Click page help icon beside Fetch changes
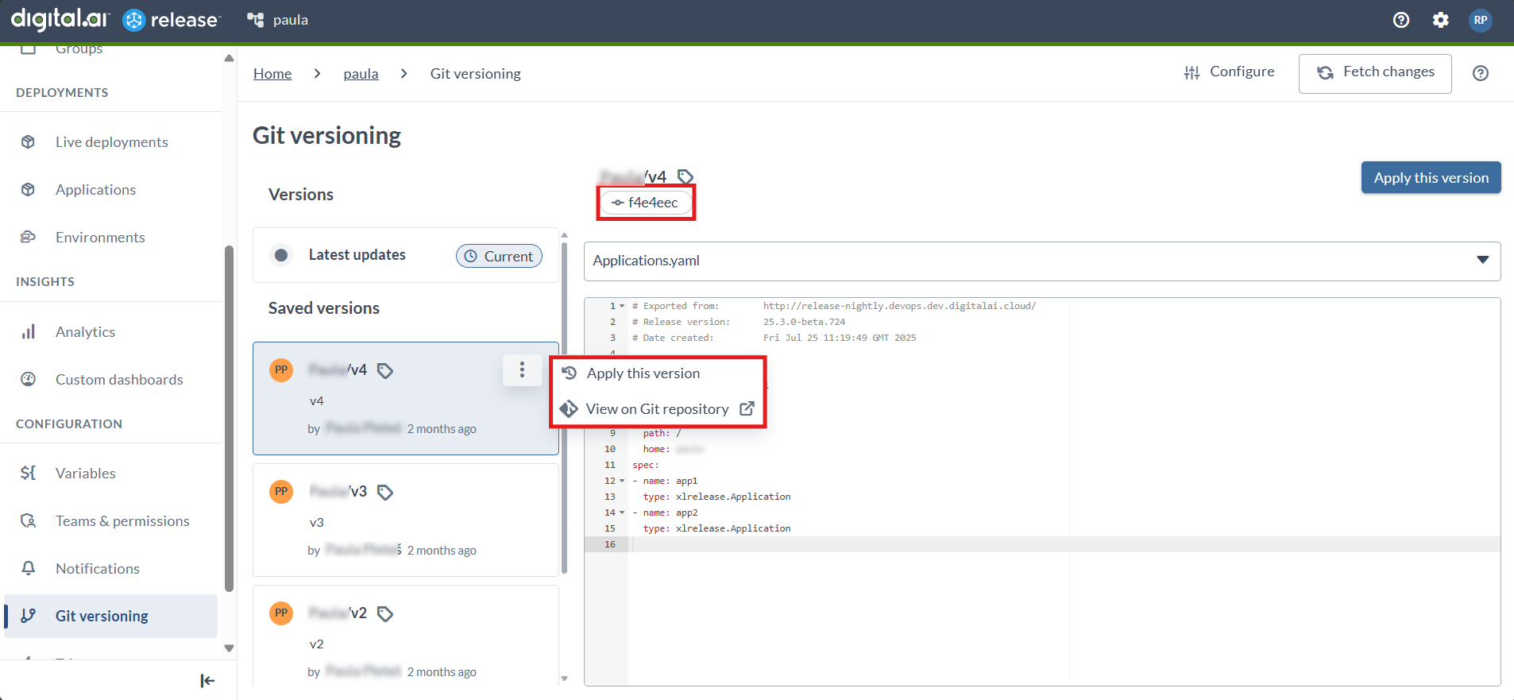This screenshot has height=700, width=1514. coord(1481,73)
